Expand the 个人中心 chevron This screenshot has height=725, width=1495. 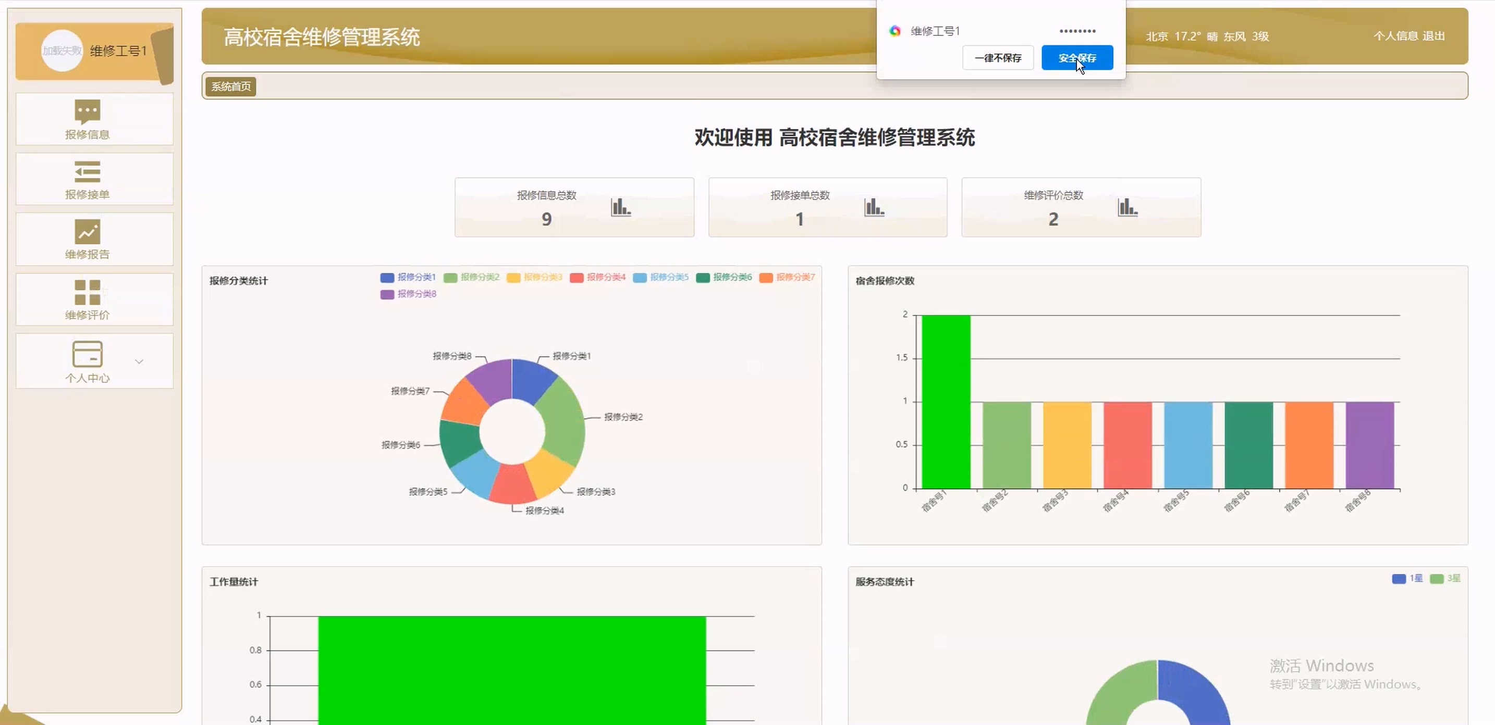coord(139,361)
